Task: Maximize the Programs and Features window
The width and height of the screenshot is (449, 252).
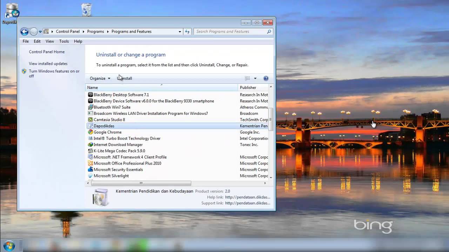Action: (257, 22)
